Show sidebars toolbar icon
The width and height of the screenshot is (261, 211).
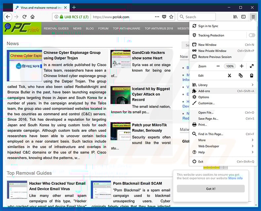click(x=243, y=17)
